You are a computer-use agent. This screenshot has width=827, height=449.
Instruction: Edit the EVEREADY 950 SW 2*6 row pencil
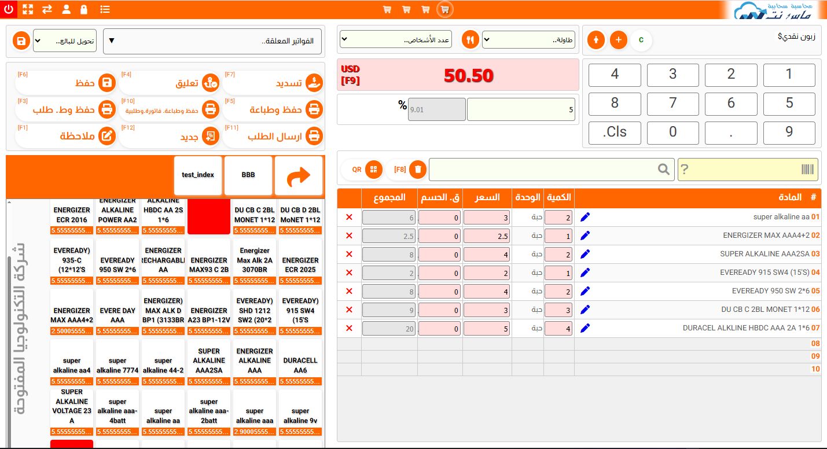coord(585,291)
